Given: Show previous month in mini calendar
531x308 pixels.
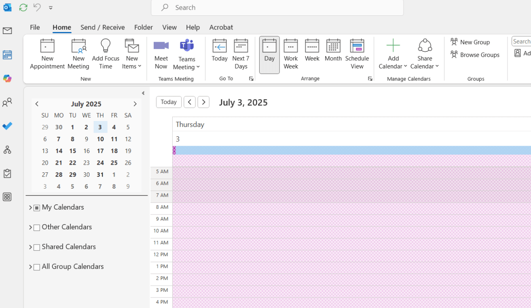Looking at the screenshot, I should click(x=37, y=104).
